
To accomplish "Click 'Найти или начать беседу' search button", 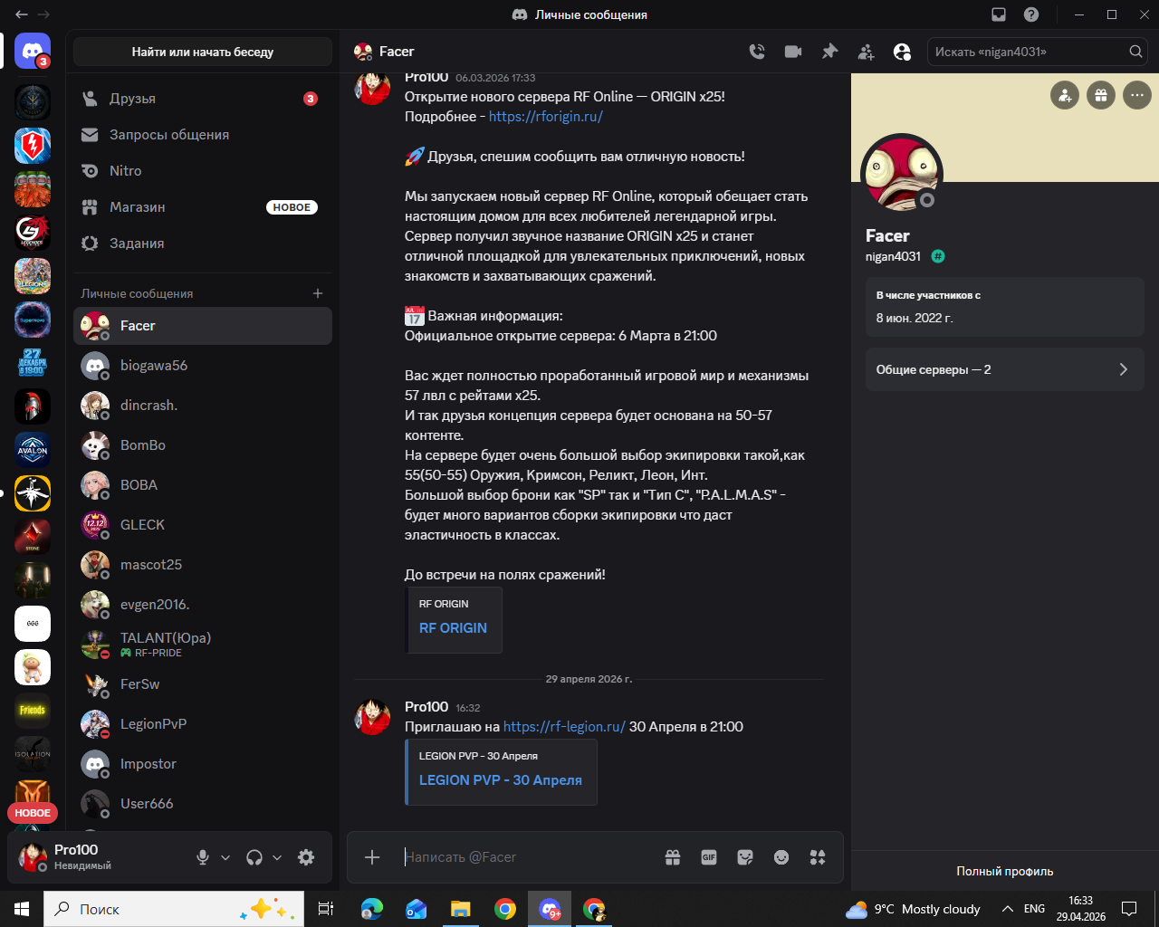I will coord(203,52).
